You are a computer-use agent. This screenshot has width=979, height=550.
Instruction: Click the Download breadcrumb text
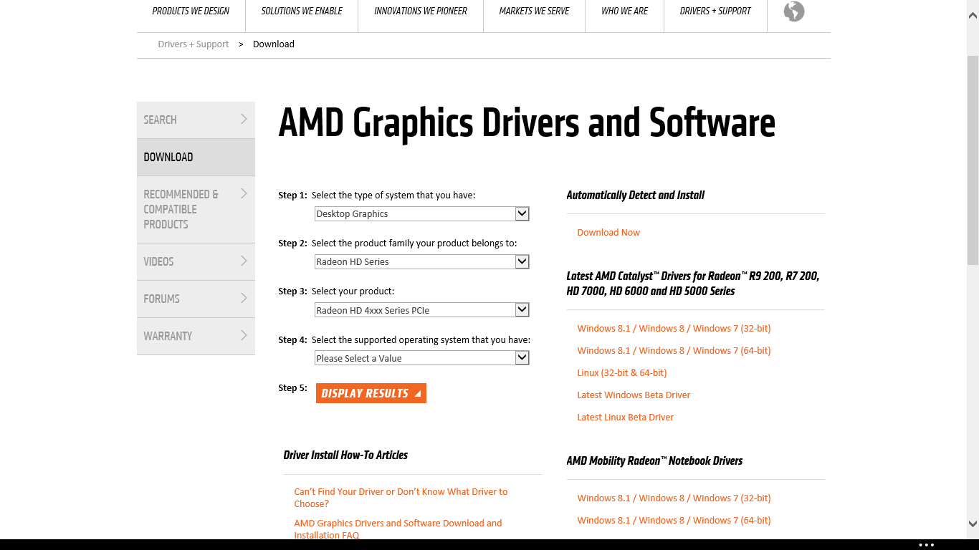pyautogui.click(x=274, y=44)
